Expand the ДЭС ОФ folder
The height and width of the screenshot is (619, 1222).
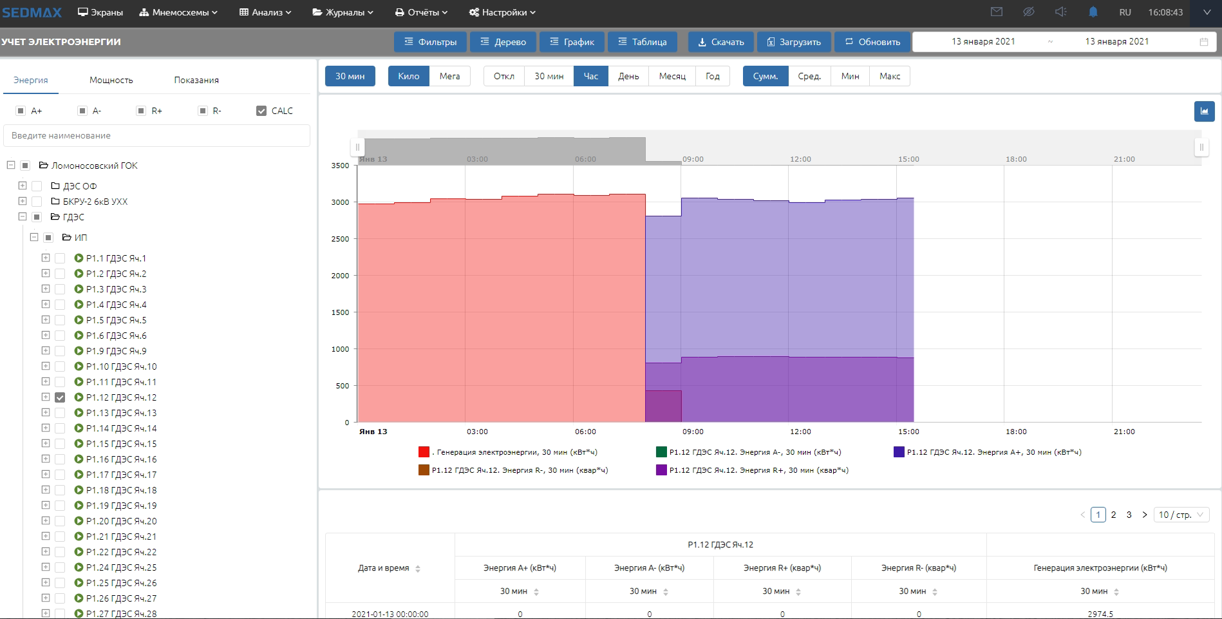tap(23, 186)
